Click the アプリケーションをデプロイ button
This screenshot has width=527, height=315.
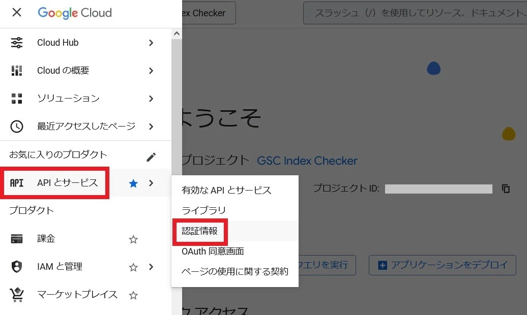tap(443, 265)
